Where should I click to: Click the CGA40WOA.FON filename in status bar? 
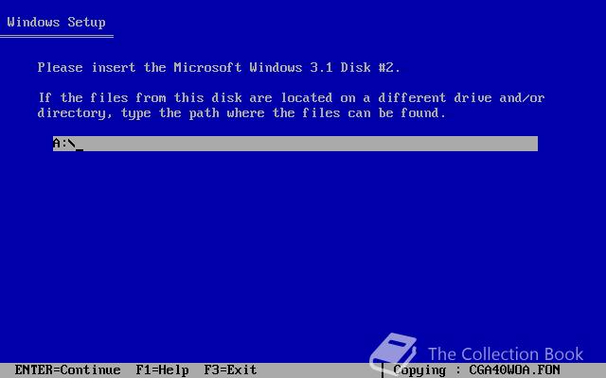(514, 369)
